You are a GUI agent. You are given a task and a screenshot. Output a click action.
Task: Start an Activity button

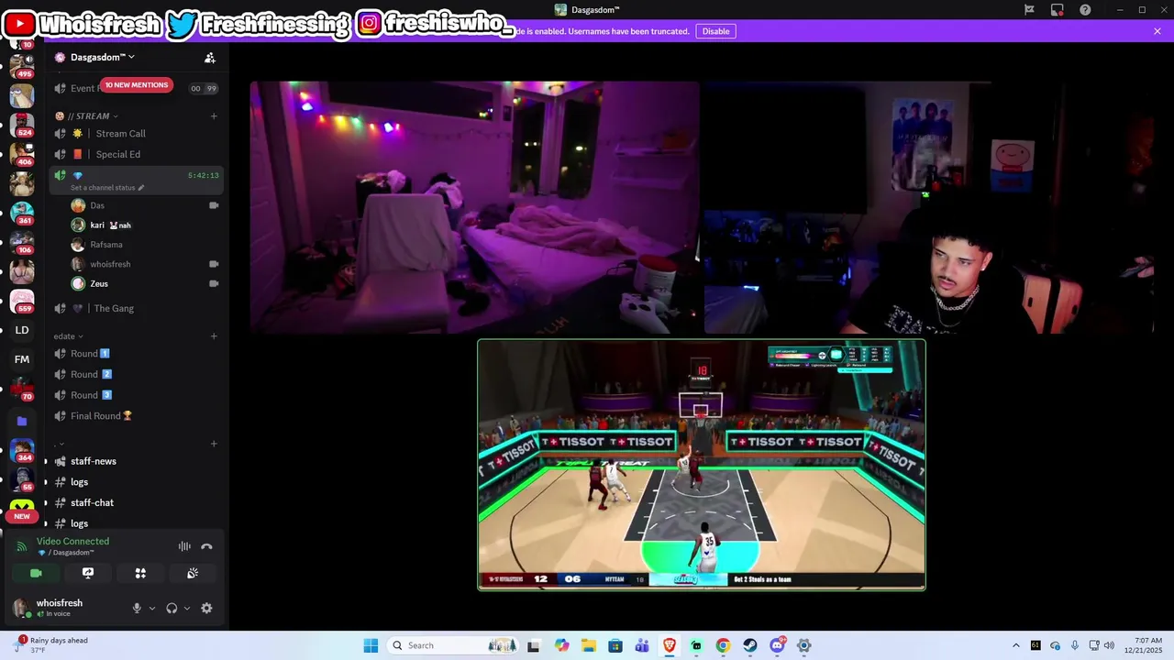140,573
